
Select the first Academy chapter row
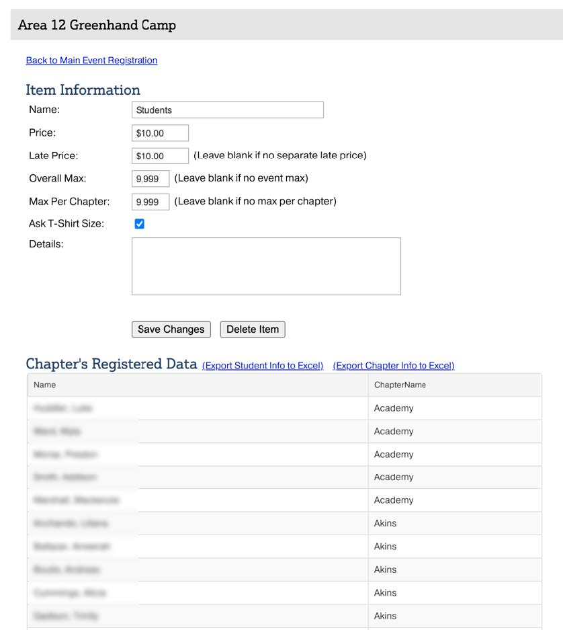394,408
